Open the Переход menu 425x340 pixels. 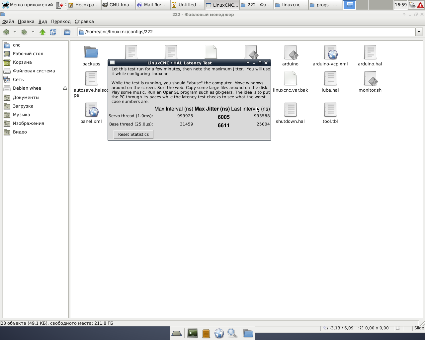click(x=61, y=21)
